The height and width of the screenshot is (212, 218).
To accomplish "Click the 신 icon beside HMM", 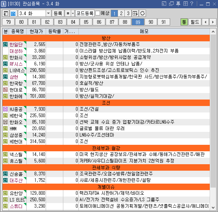I will pos(5,129).
